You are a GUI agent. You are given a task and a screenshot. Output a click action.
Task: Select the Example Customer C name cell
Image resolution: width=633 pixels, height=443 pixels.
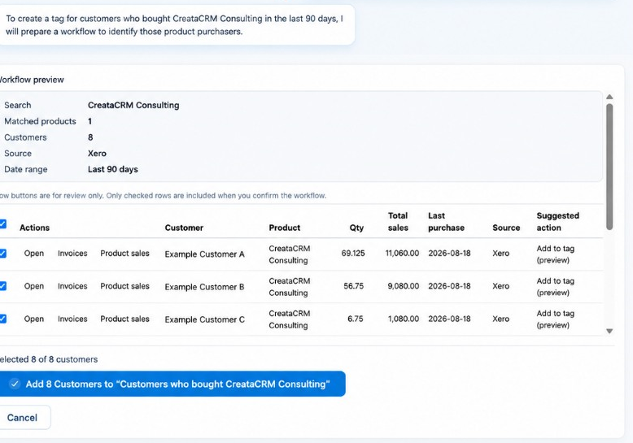(x=205, y=319)
